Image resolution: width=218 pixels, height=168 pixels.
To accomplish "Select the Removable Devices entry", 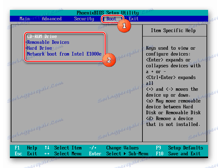I will coord(48,42).
